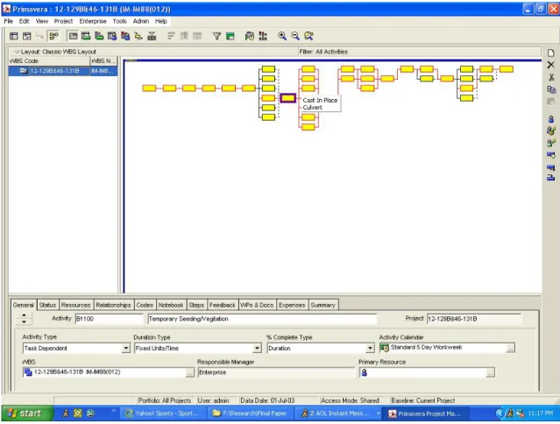560x424 pixels.
Task: Switch to the Expenses tab
Action: click(x=292, y=305)
